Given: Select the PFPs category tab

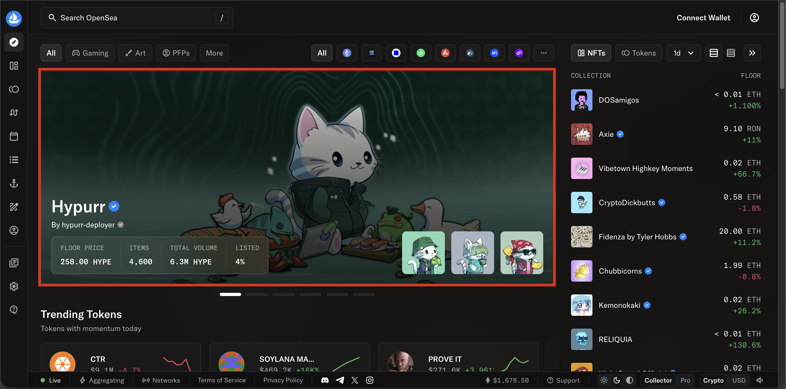Looking at the screenshot, I should [x=176, y=53].
